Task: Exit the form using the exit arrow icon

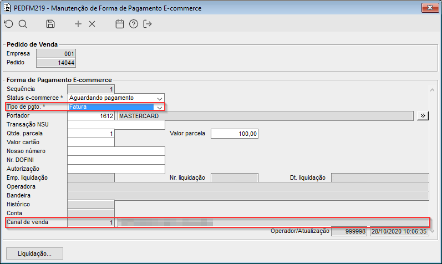Action: pyautogui.click(x=148, y=24)
